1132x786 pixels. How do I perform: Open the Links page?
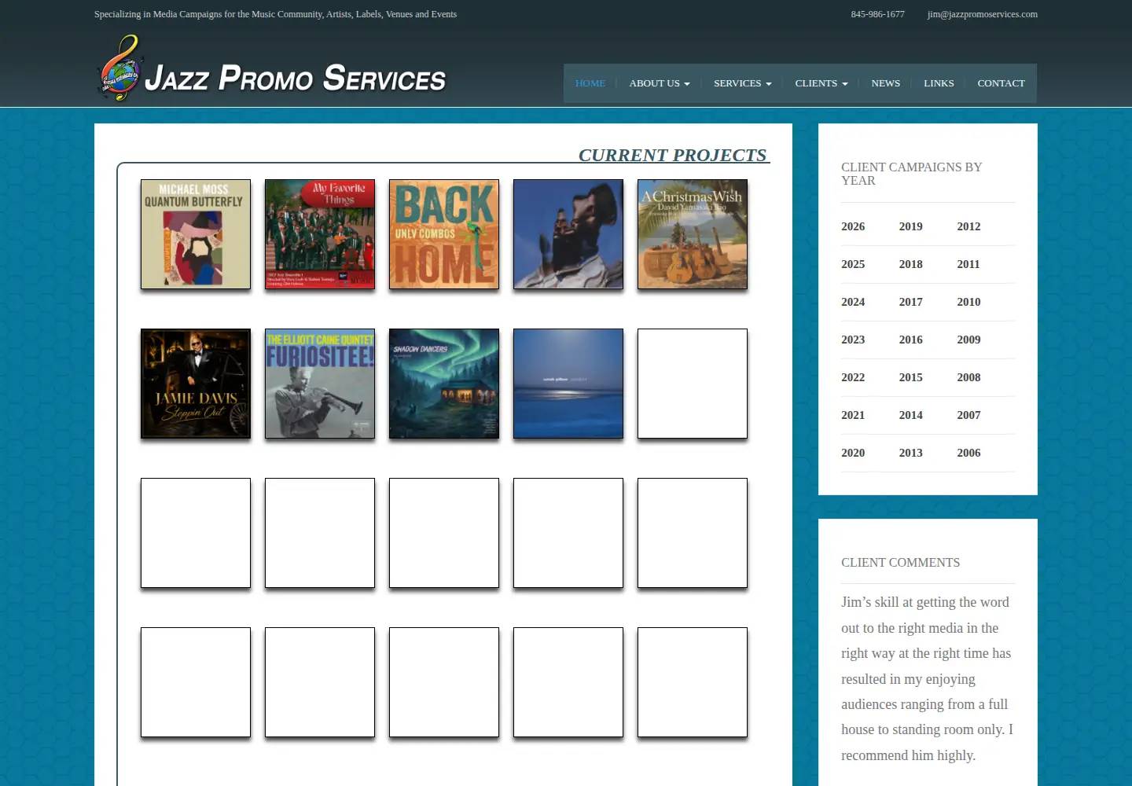(939, 83)
